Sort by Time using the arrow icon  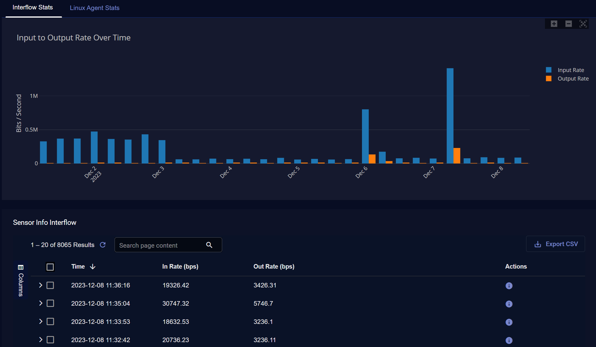coord(93,267)
